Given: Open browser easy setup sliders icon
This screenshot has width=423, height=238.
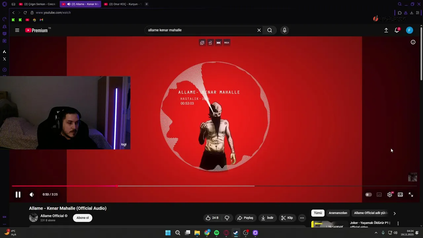Looking at the screenshot, I should pyautogui.click(x=418, y=13).
